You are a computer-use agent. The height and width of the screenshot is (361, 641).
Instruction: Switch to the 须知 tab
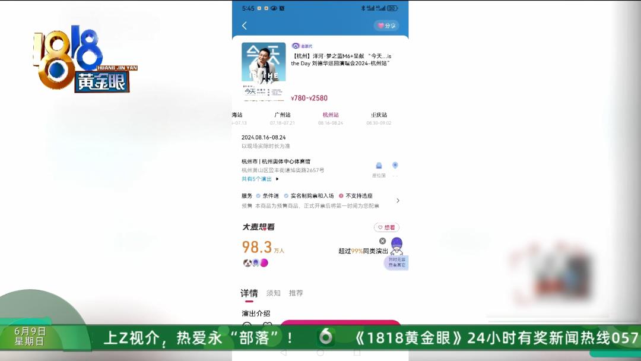coord(274,293)
